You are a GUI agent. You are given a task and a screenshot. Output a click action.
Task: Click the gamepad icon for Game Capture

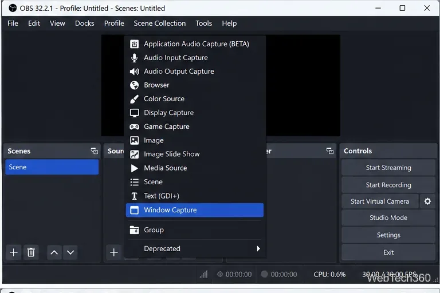coord(135,126)
